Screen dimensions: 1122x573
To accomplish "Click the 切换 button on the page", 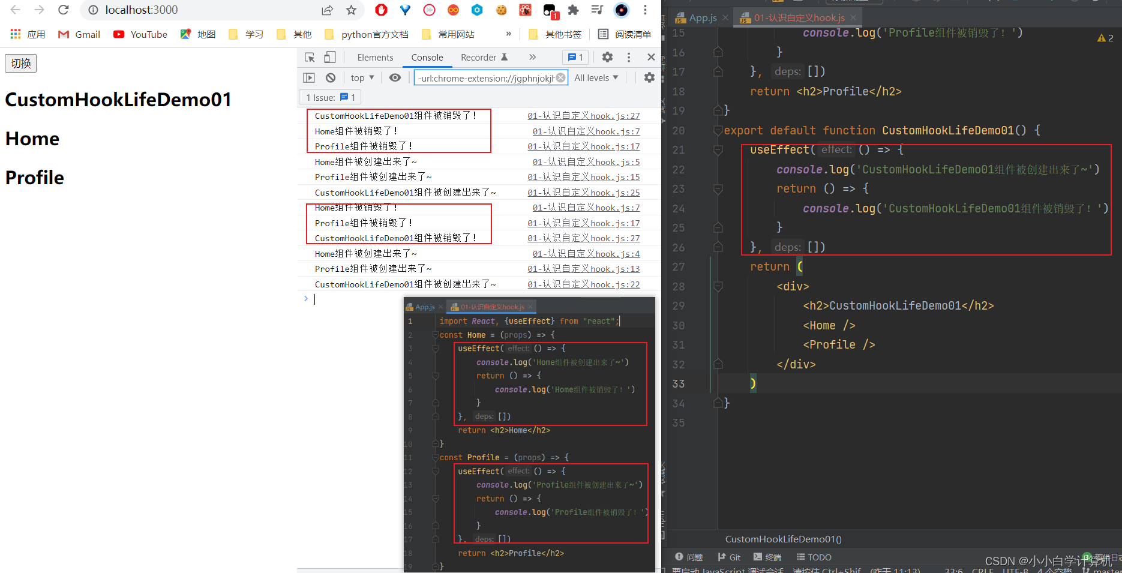I will tap(21, 63).
